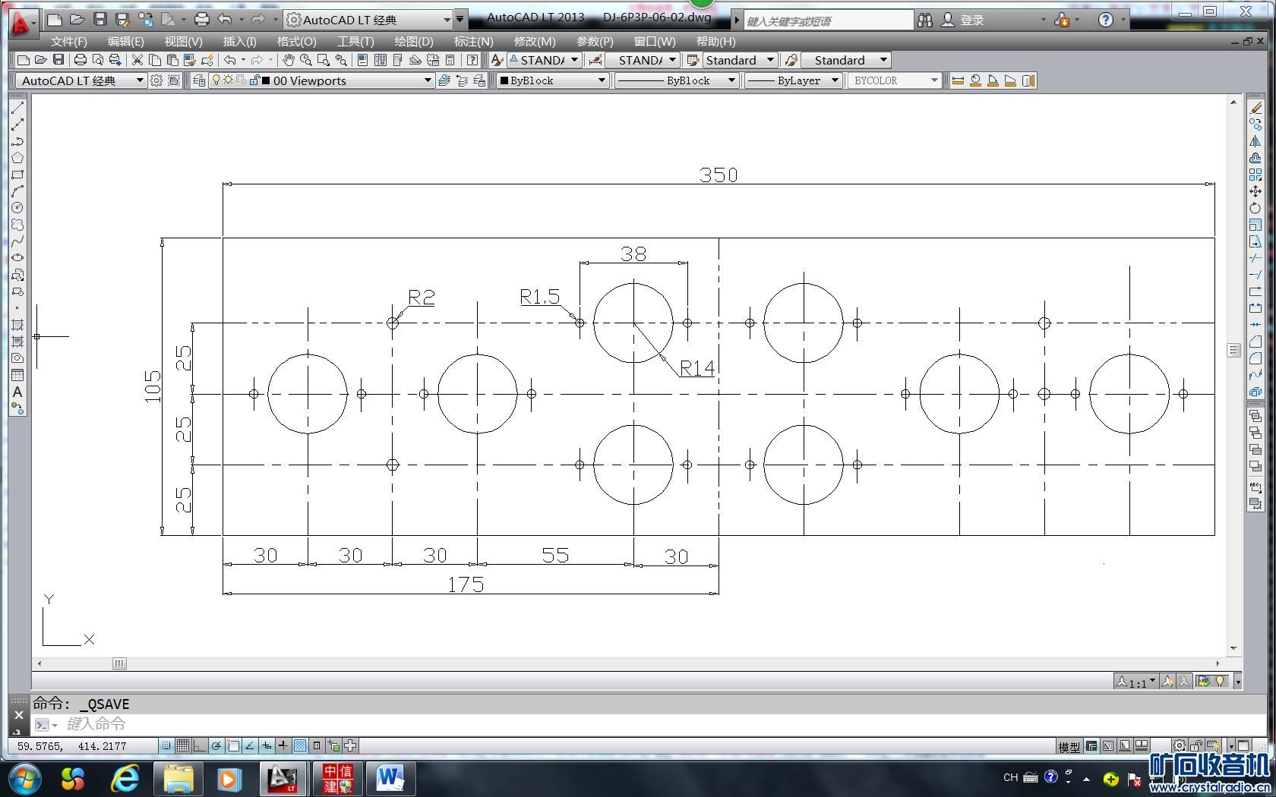Select the Array modify tool
The width and height of the screenshot is (1276, 797).
click(1255, 175)
